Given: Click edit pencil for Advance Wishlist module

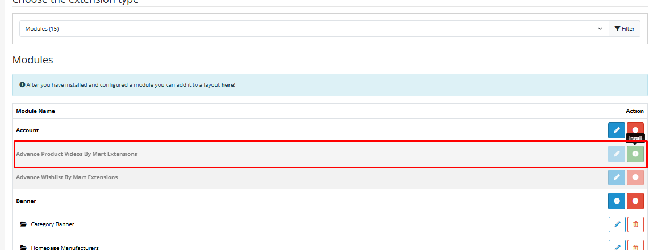Looking at the screenshot, I should click(x=617, y=177).
